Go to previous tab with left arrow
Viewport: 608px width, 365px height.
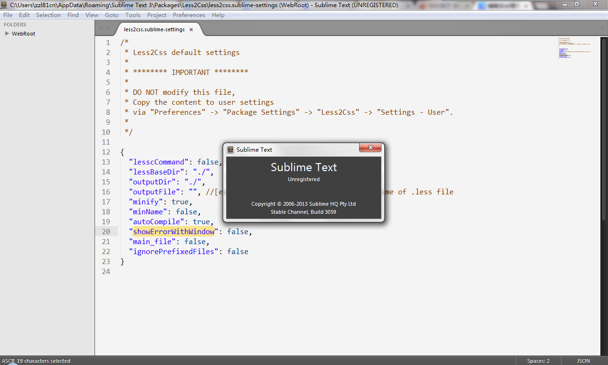(x=100, y=28)
